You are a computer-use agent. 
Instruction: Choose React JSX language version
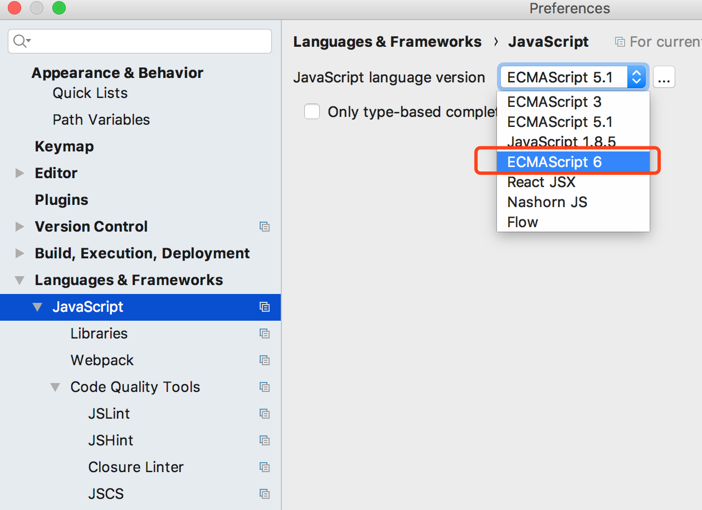pos(541,182)
